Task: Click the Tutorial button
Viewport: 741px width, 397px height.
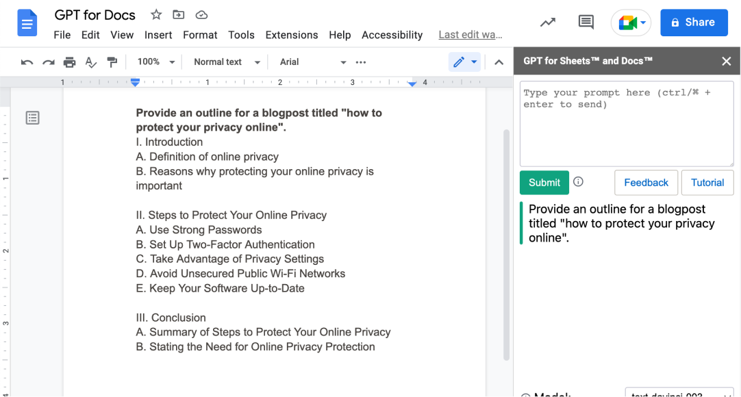Action: [707, 183]
